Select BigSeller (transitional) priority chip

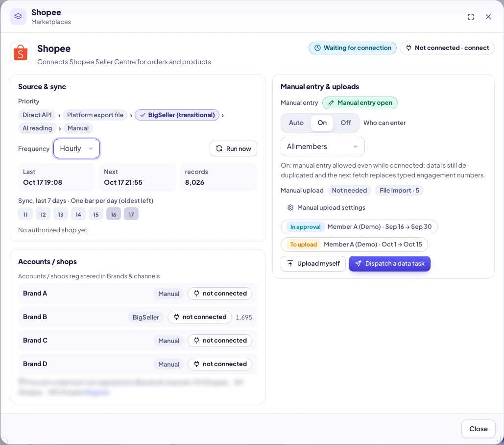(177, 115)
